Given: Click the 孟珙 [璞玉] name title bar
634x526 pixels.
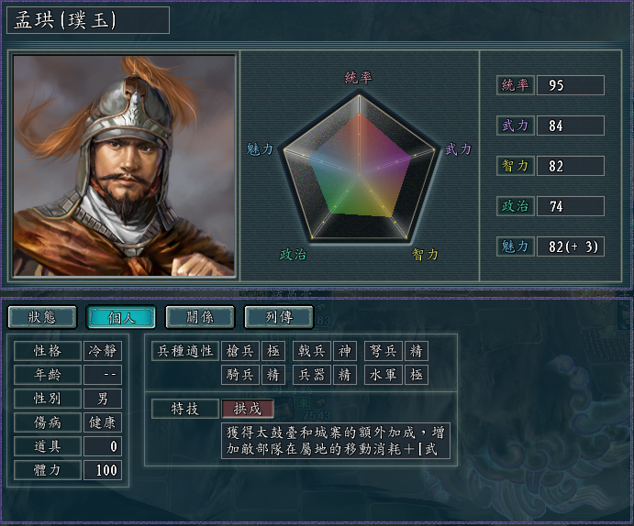Looking at the screenshot, I should pos(88,20).
